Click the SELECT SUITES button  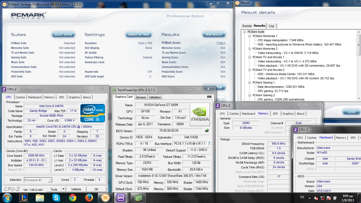(x=63, y=35)
